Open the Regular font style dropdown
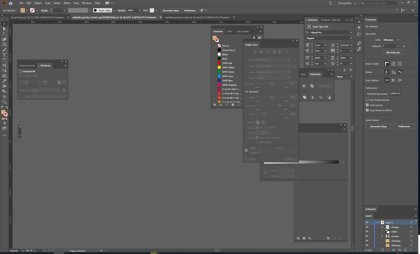The height and width of the screenshot is (254, 420). [x=351, y=38]
